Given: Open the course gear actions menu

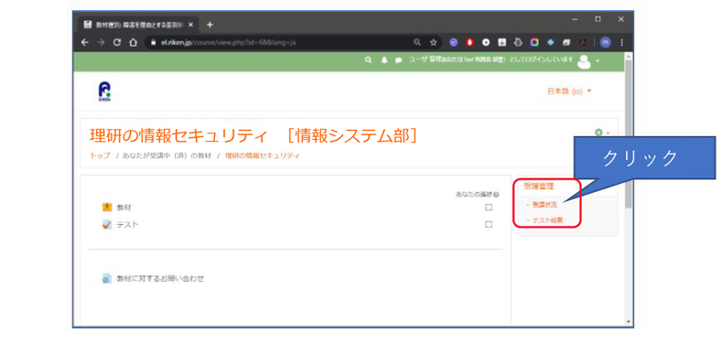Looking at the screenshot, I should click(x=602, y=133).
